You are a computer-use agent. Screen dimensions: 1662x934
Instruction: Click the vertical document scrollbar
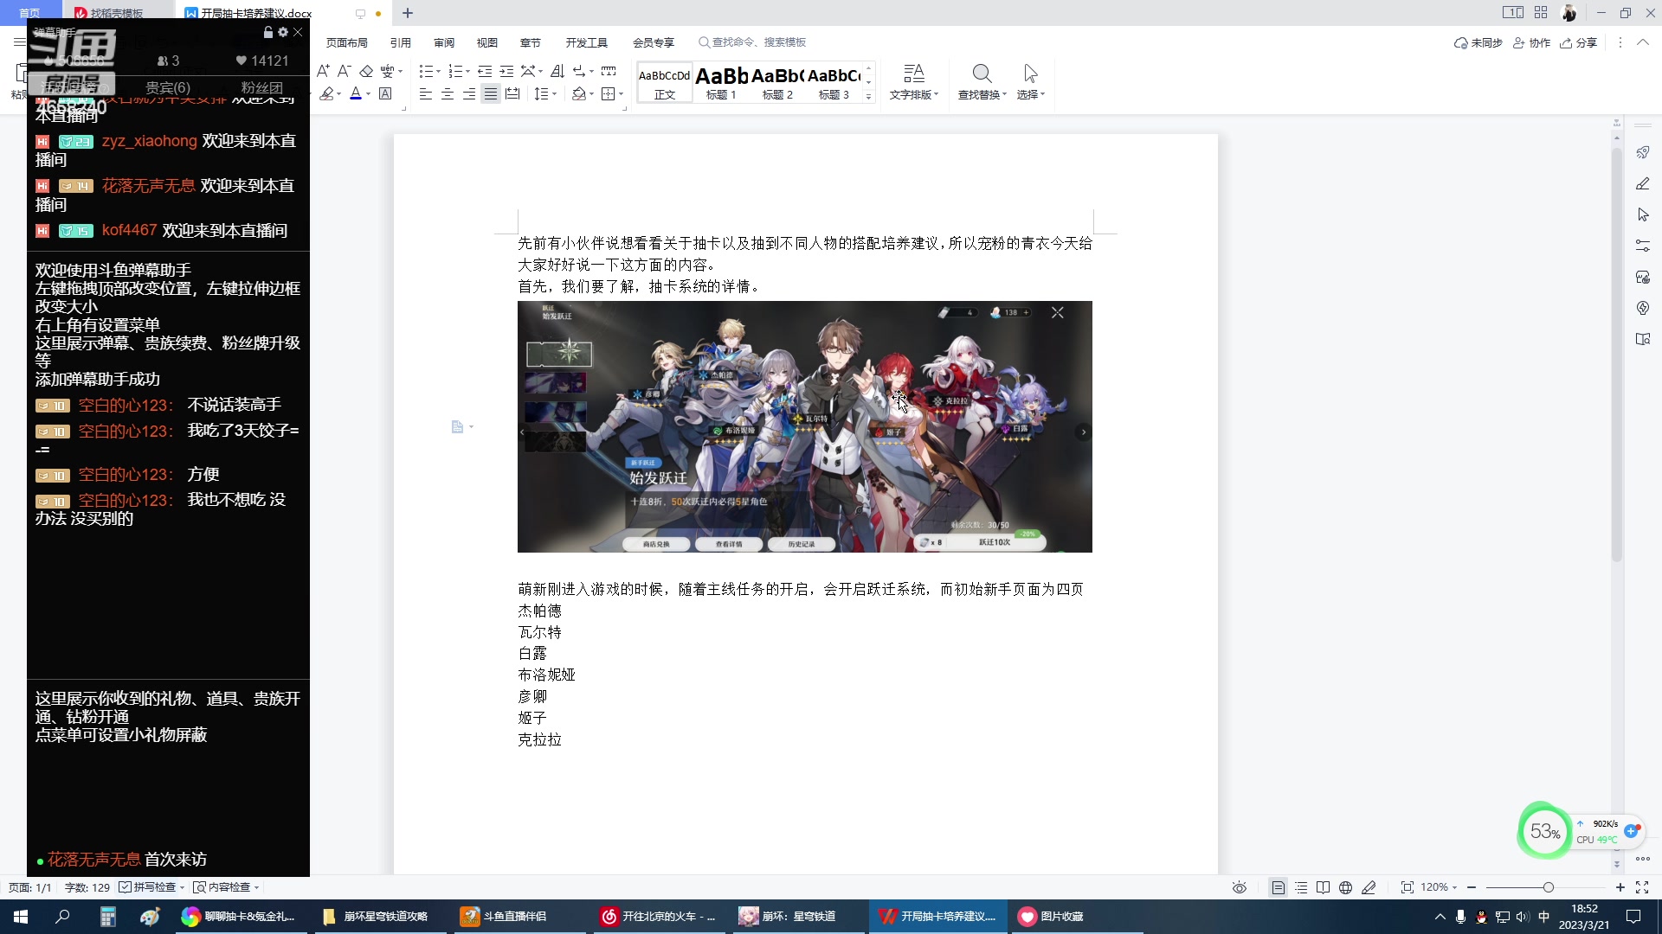(1616, 355)
